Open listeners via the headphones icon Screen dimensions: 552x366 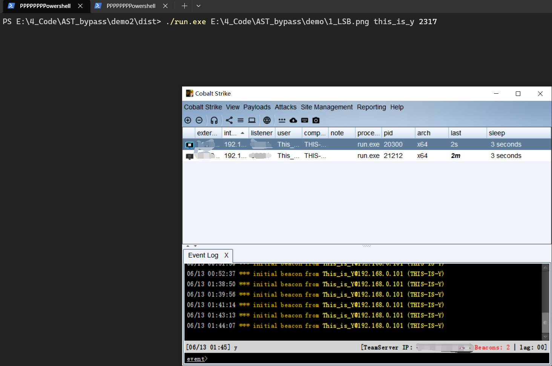tap(214, 120)
